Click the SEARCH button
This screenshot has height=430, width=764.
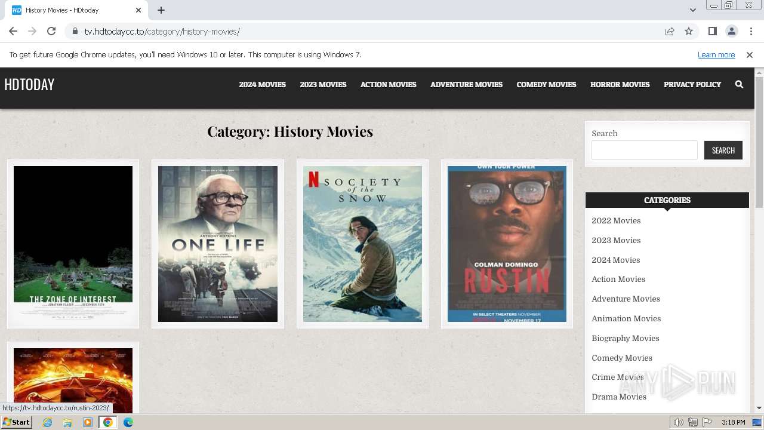[723, 150]
